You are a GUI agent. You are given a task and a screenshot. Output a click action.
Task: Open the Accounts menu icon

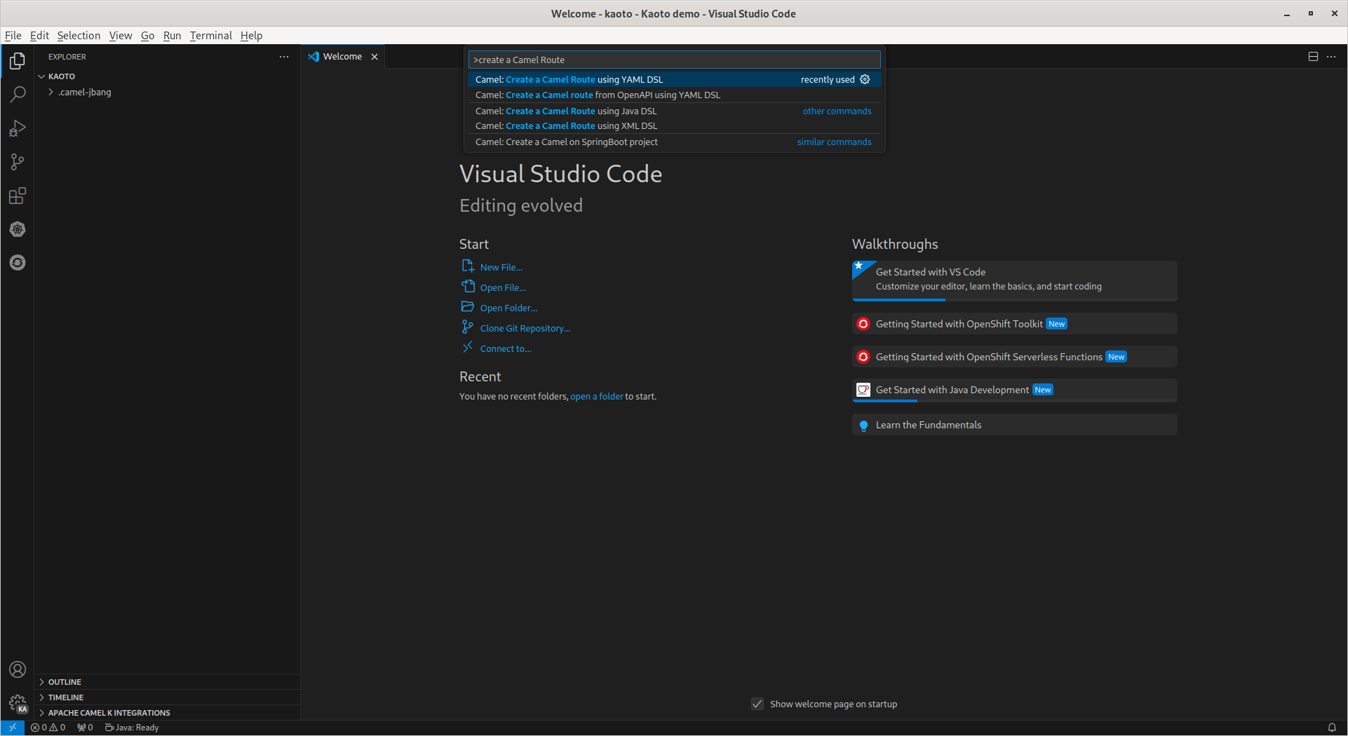(x=18, y=669)
